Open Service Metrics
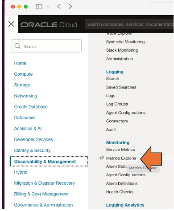174x211 pixels. [x=120, y=150]
